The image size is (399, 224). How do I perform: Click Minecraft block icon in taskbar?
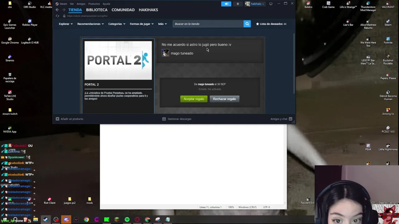[x=117, y=220]
